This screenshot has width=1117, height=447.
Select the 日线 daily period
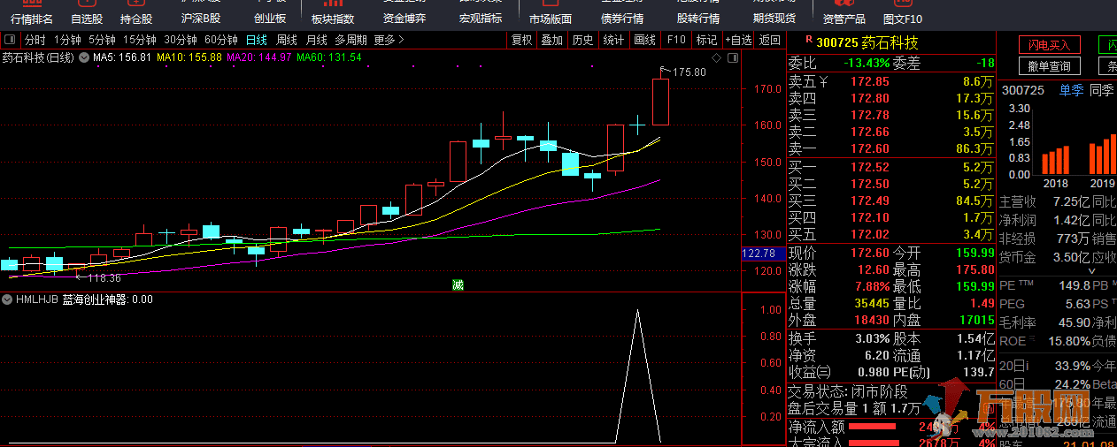[x=257, y=40]
